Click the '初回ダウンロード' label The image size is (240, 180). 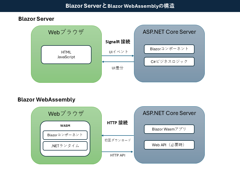[118, 140]
